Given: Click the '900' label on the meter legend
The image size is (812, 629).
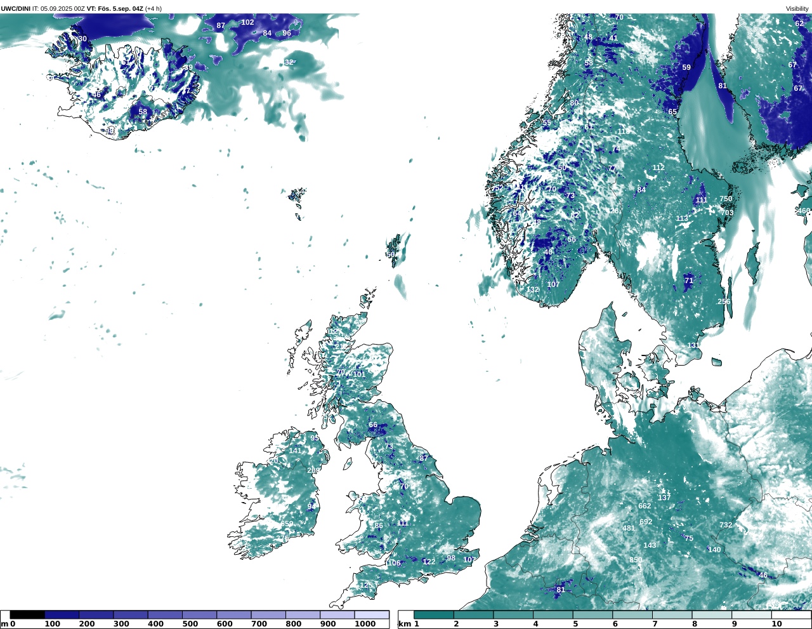Looking at the screenshot, I should pyautogui.click(x=327, y=624).
